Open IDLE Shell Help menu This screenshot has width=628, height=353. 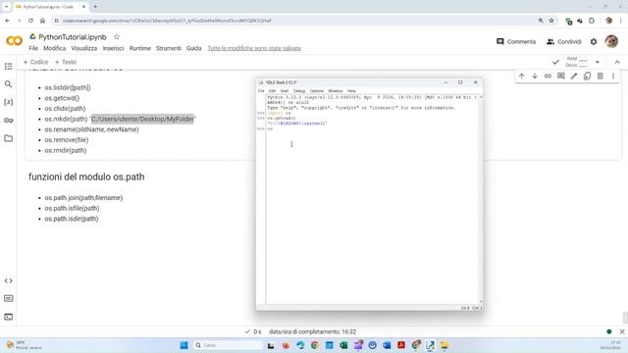351,91
